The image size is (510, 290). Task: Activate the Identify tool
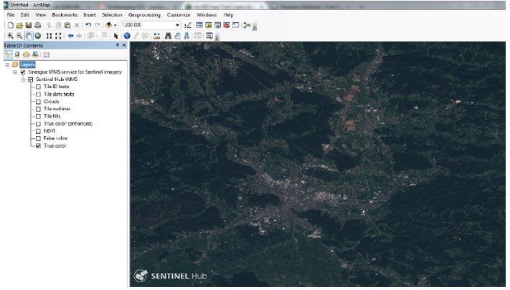coord(127,35)
